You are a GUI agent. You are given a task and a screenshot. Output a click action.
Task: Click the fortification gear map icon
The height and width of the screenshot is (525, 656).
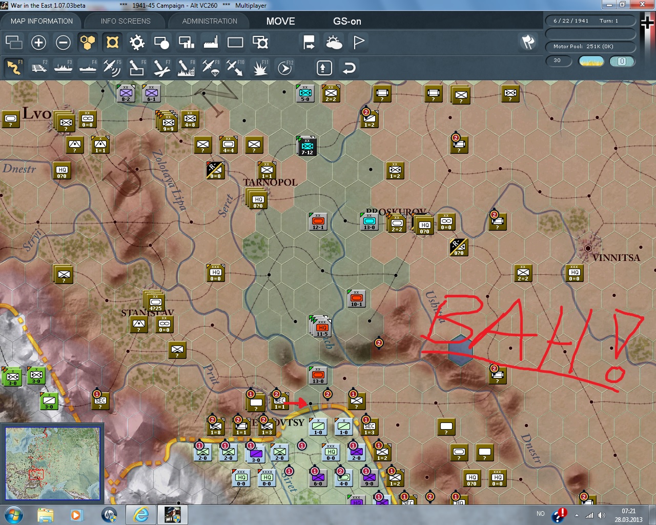137,42
